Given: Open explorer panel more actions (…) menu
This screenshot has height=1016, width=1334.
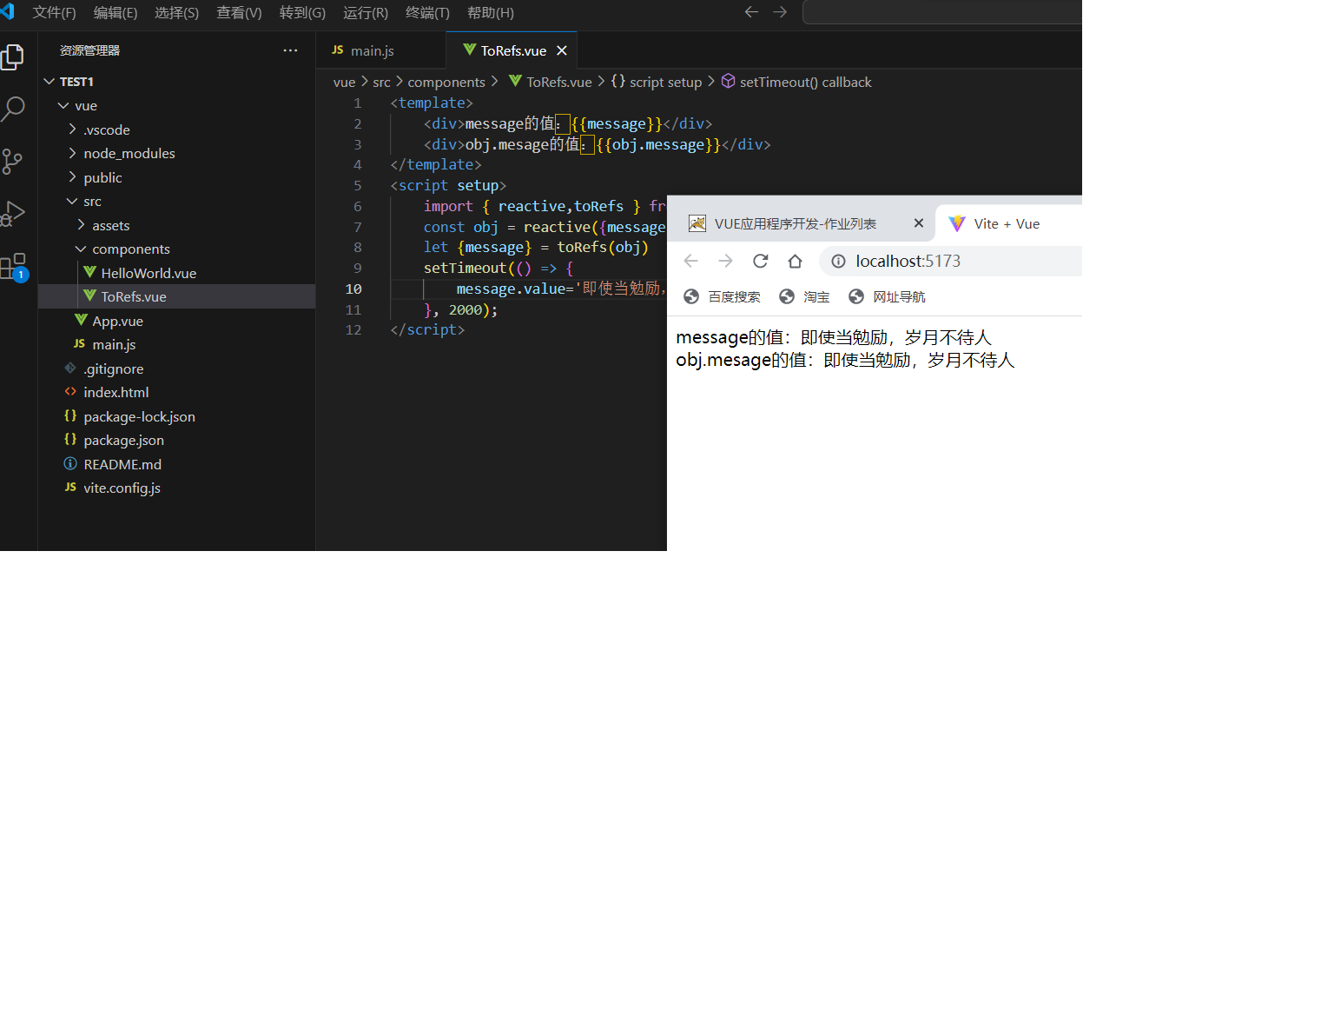Looking at the screenshot, I should 290,50.
